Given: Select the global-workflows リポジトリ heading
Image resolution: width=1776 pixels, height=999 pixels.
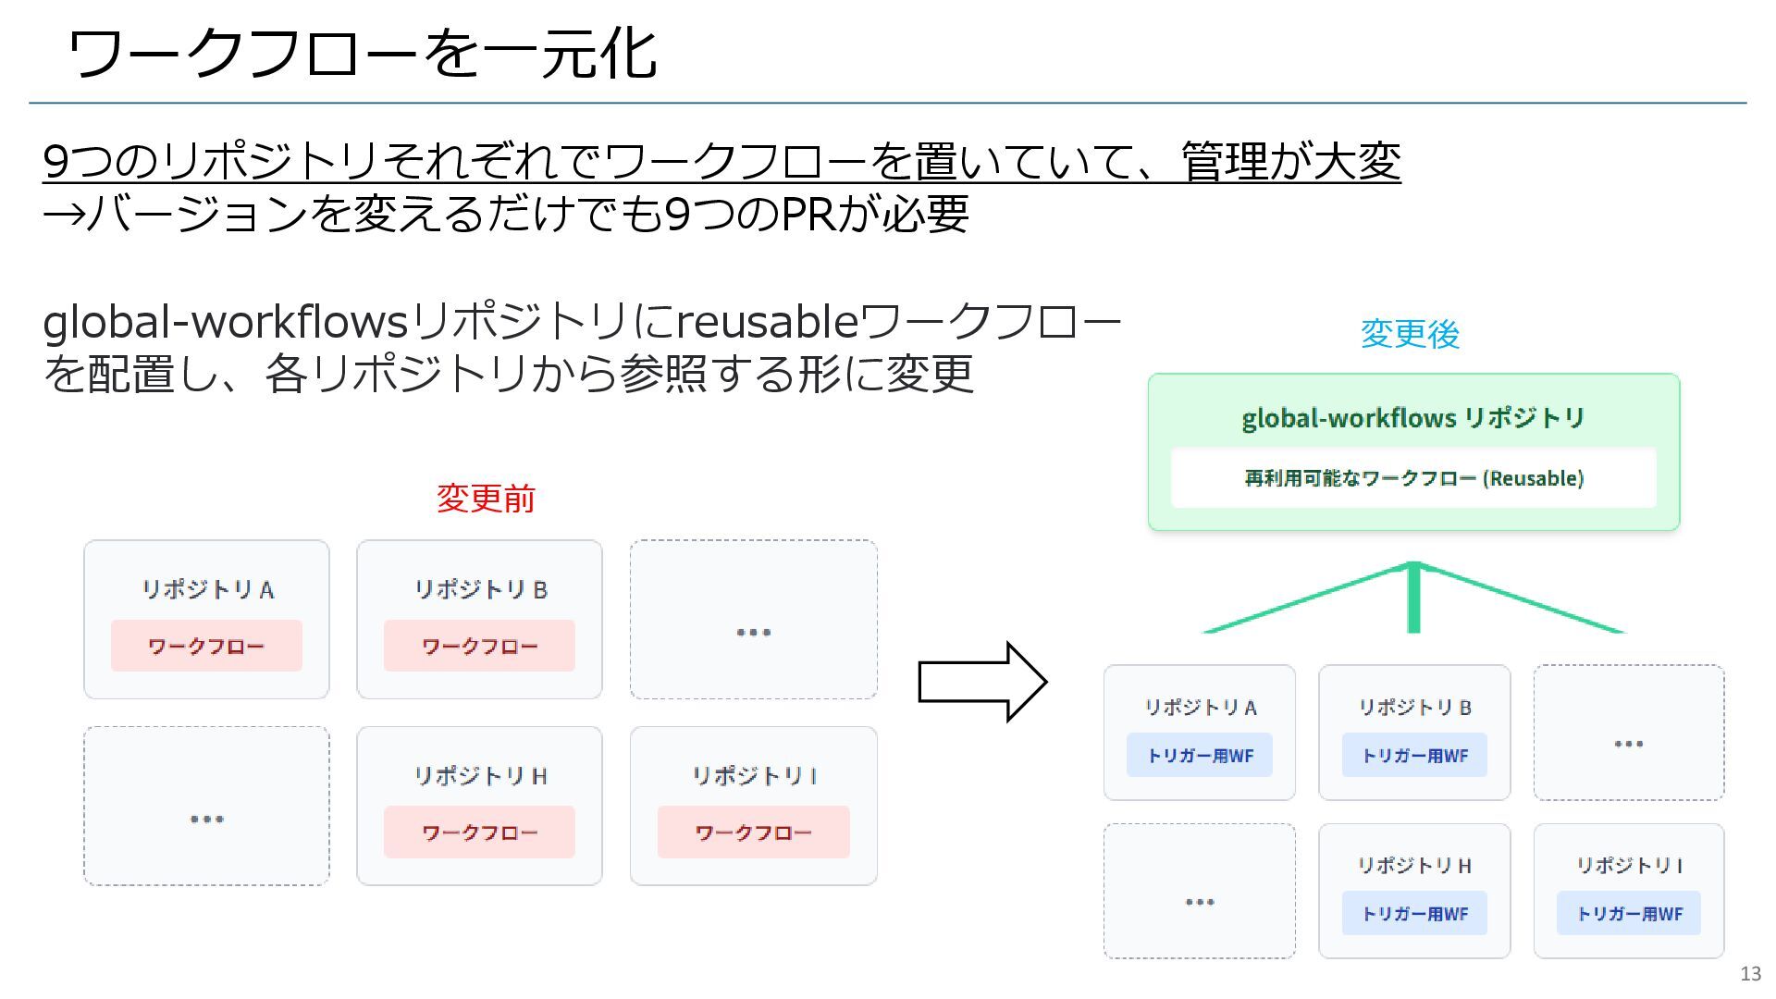Looking at the screenshot, I should (x=1413, y=418).
